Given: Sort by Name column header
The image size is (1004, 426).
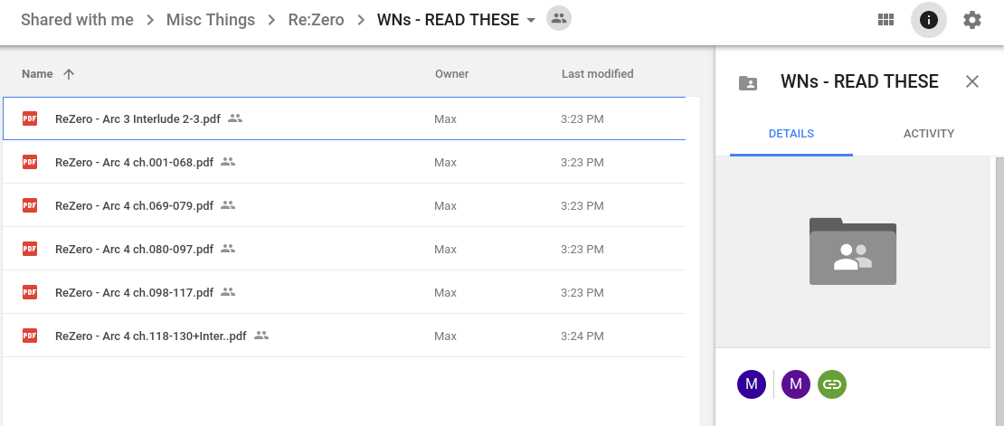Looking at the screenshot, I should click(37, 73).
